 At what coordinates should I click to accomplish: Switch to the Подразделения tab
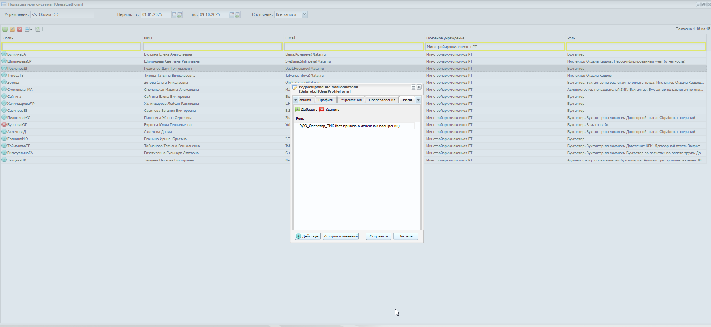click(382, 100)
